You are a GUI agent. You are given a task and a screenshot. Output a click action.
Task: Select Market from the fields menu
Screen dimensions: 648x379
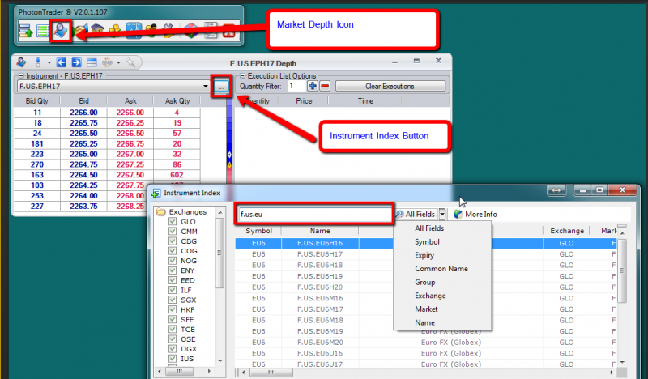[426, 309]
